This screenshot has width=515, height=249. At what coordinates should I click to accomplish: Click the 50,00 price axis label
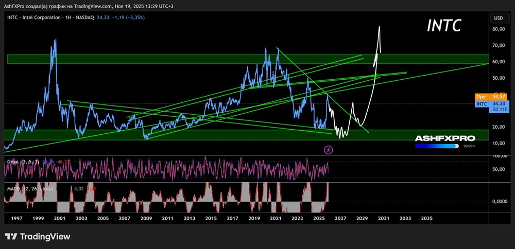click(x=498, y=78)
